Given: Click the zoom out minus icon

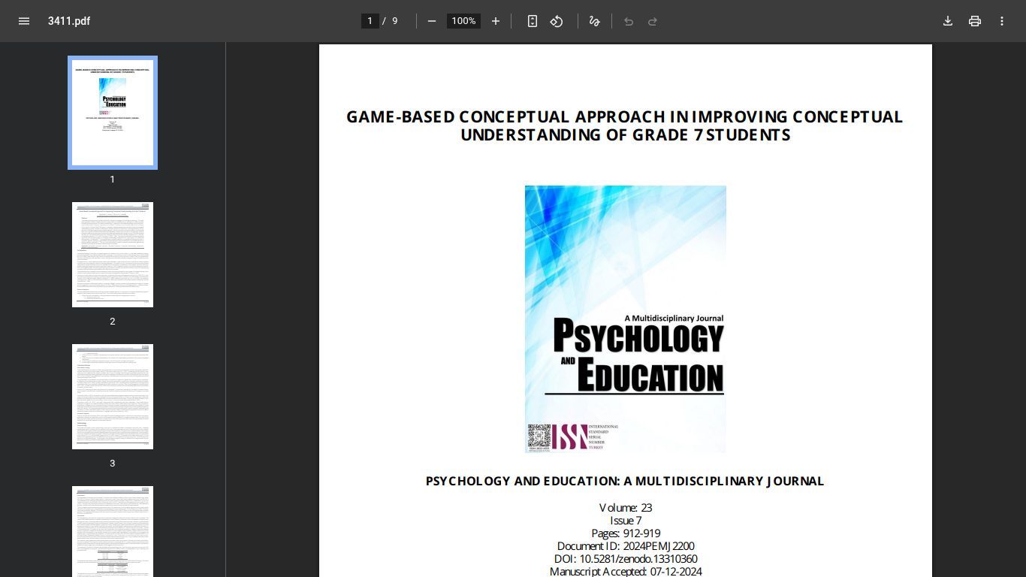Looking at the screenshot, I should coord(432,21).
